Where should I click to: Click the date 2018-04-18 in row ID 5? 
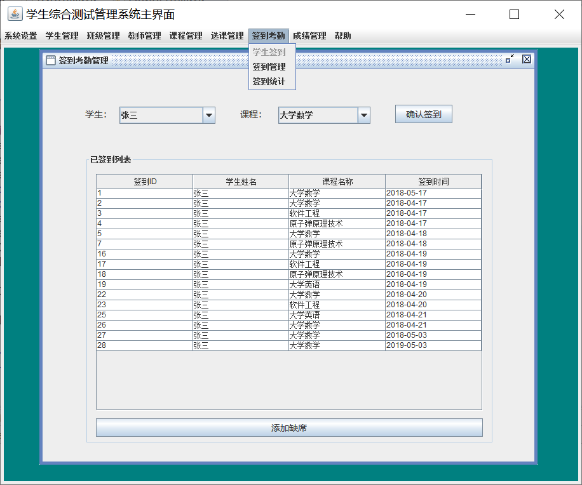(x=407, y=234)
